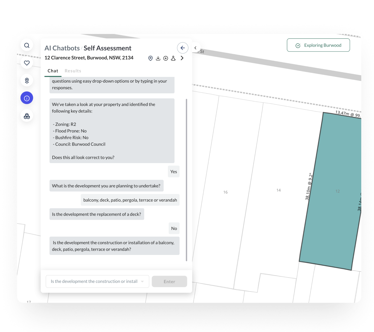
Task: Collapse the chat panel with the left chevron
Action: tap(195, 48)
